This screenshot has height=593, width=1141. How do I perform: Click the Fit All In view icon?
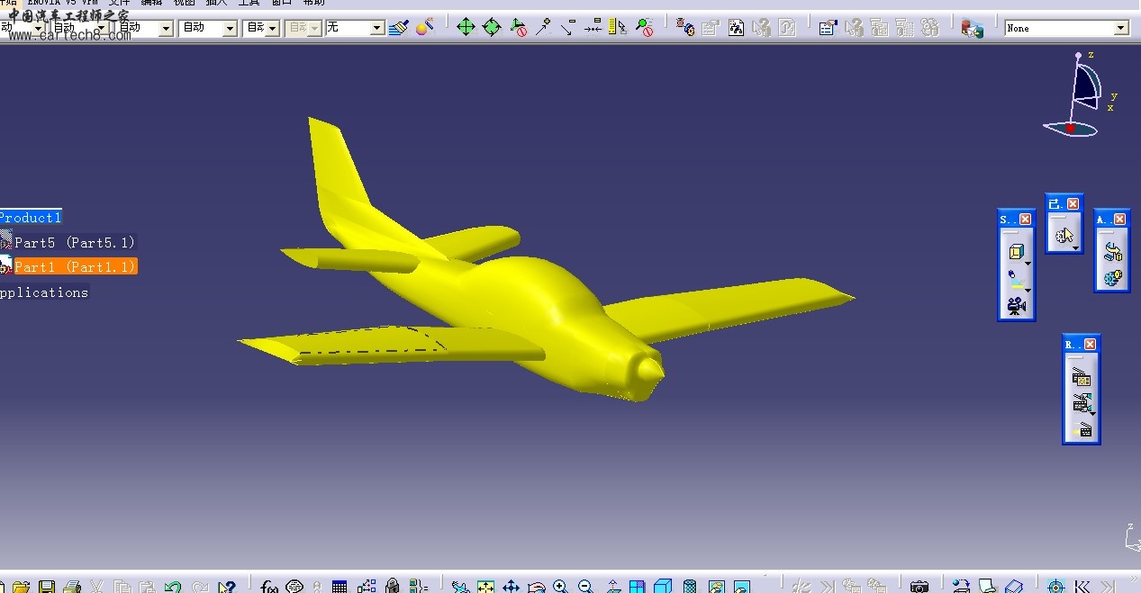tap(485, 587)
